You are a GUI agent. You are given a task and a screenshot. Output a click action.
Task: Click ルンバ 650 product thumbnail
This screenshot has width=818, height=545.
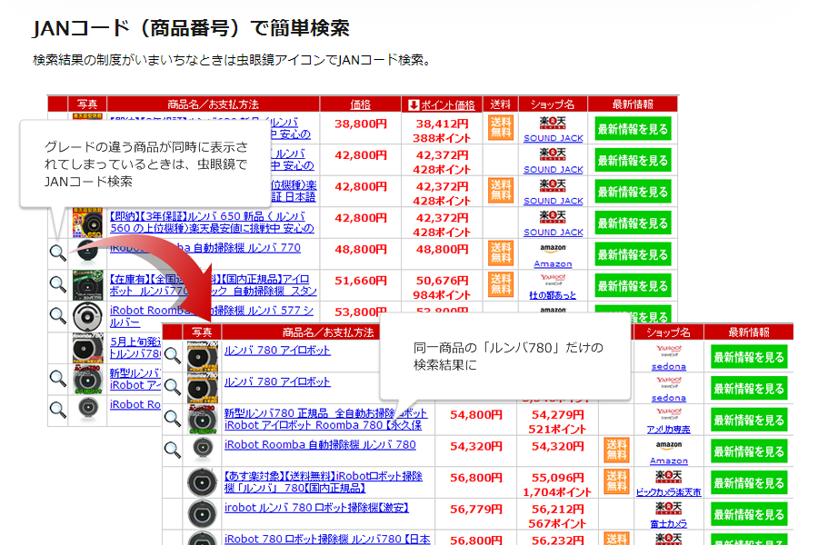click(87, 223)
